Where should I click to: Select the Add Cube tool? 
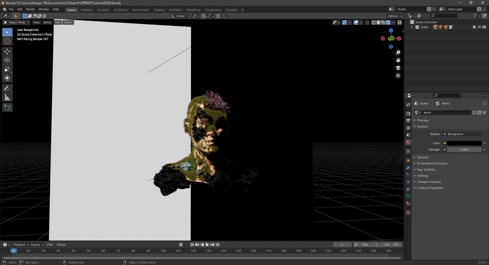[7, 108]
